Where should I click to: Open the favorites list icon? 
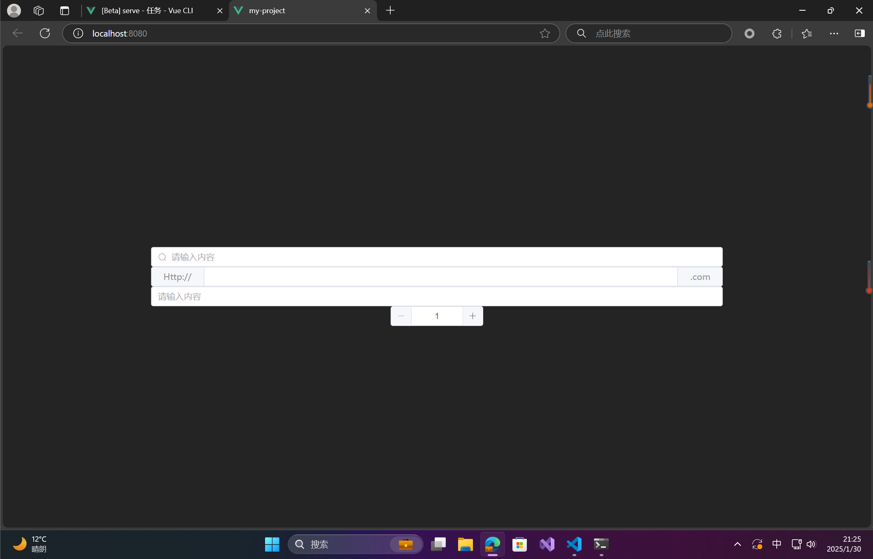(807, 33)
